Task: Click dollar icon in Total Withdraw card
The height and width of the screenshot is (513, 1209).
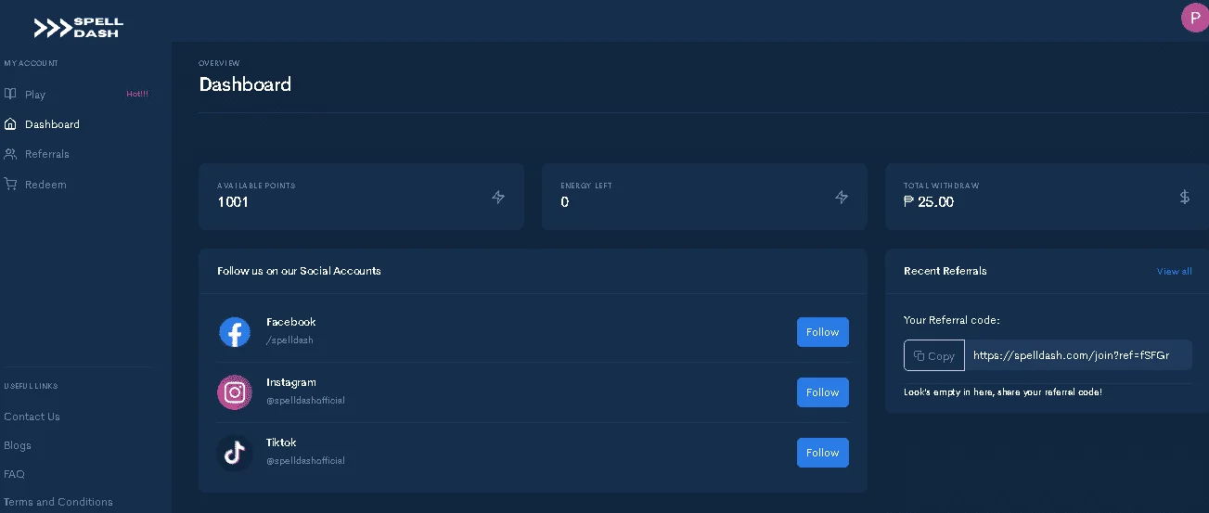Action: (1184, 197)
